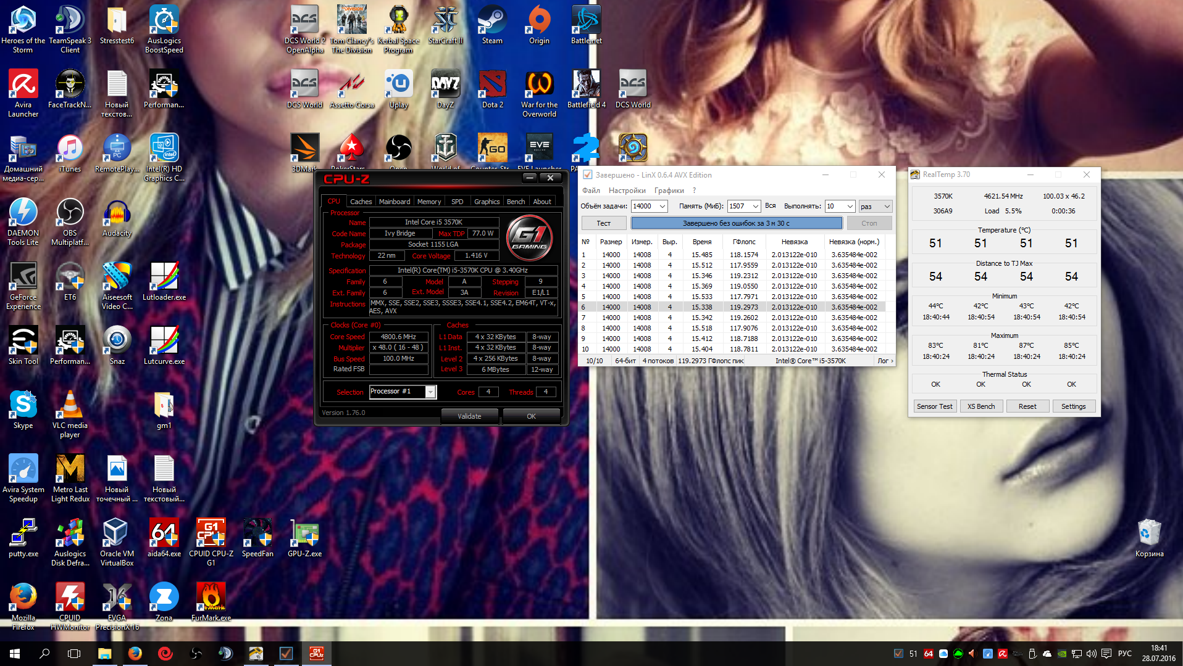Select Tom Clancy's The Division shortcut

click(351, 29)
